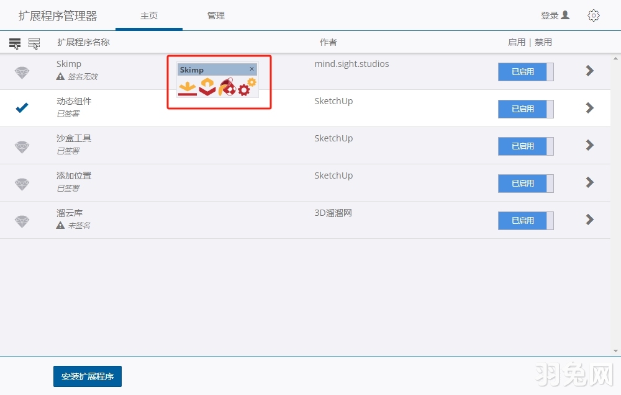Click the Skimp paint bucket tool

coord(227,87)
